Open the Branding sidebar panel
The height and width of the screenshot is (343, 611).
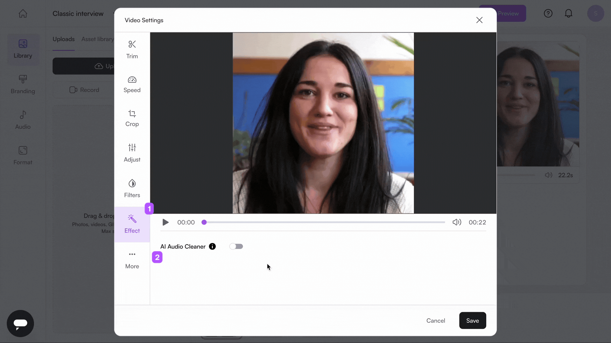pos(23,84)
